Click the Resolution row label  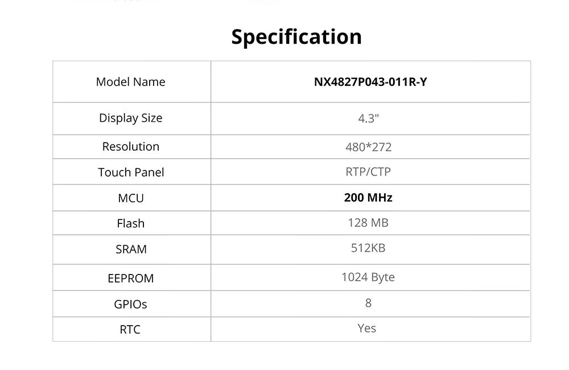(130, 147)
